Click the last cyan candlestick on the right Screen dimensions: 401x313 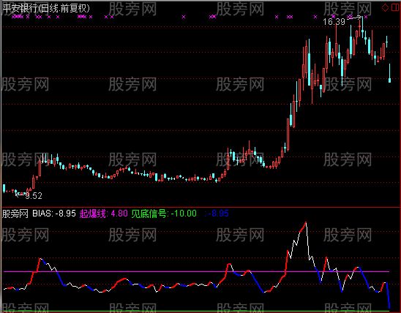(x=390, y=73)
